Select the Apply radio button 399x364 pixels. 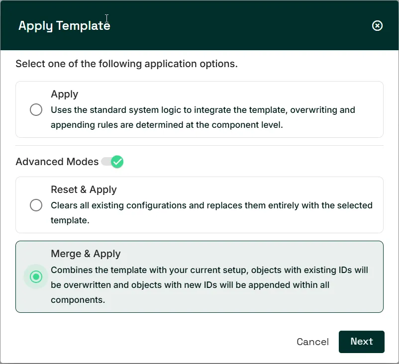[x=36, y=109]
